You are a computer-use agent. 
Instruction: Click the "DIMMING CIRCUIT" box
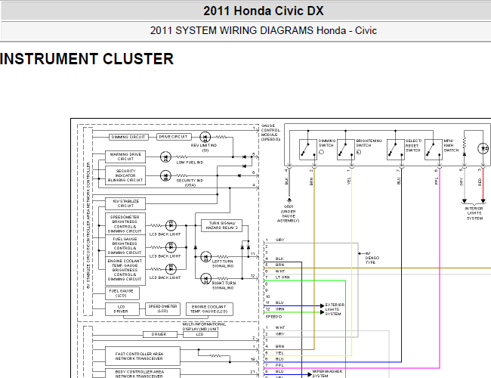[128, 138]
